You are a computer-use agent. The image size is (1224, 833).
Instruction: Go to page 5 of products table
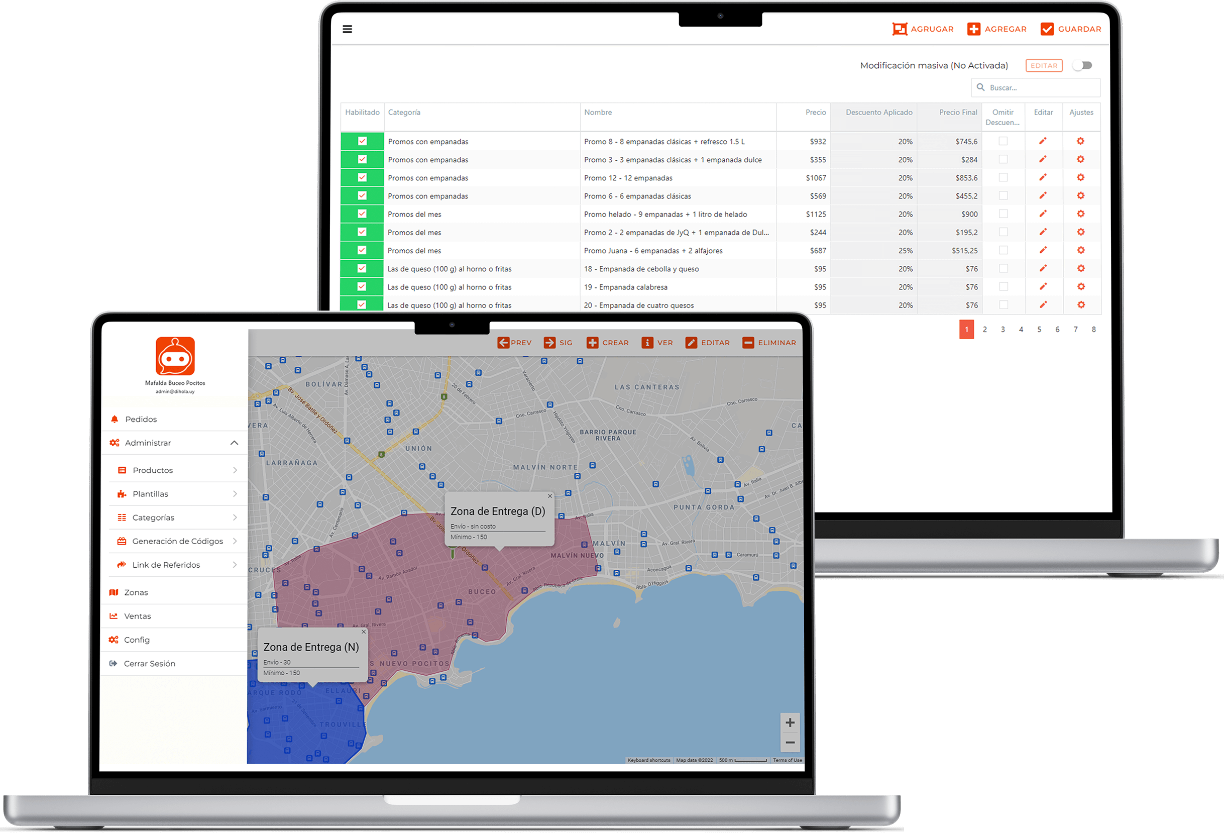[x=1039, y=330]
